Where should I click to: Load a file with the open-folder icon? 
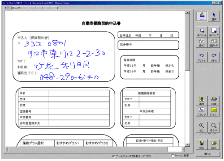coord(214,144)
